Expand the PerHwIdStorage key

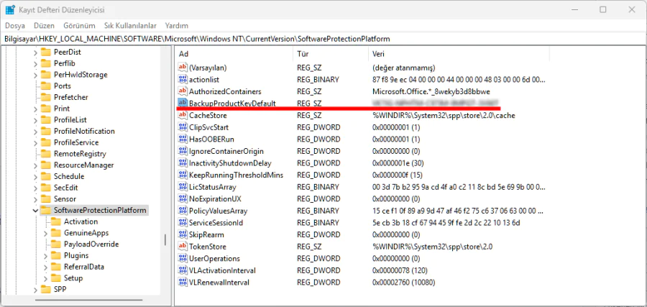pos(35,75)
